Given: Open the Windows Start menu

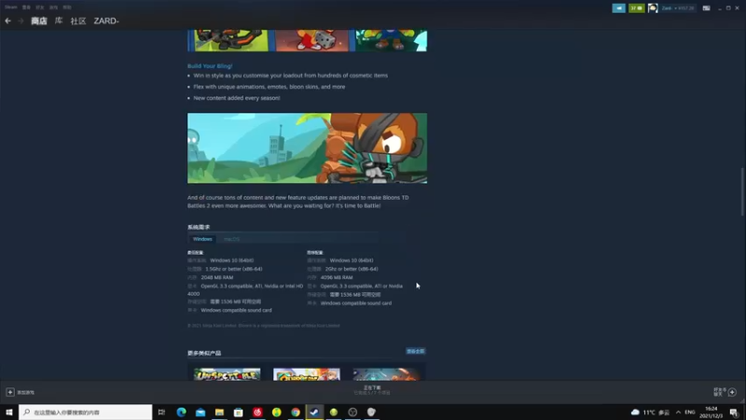Looking at the screenshot, I should (9, 412).
